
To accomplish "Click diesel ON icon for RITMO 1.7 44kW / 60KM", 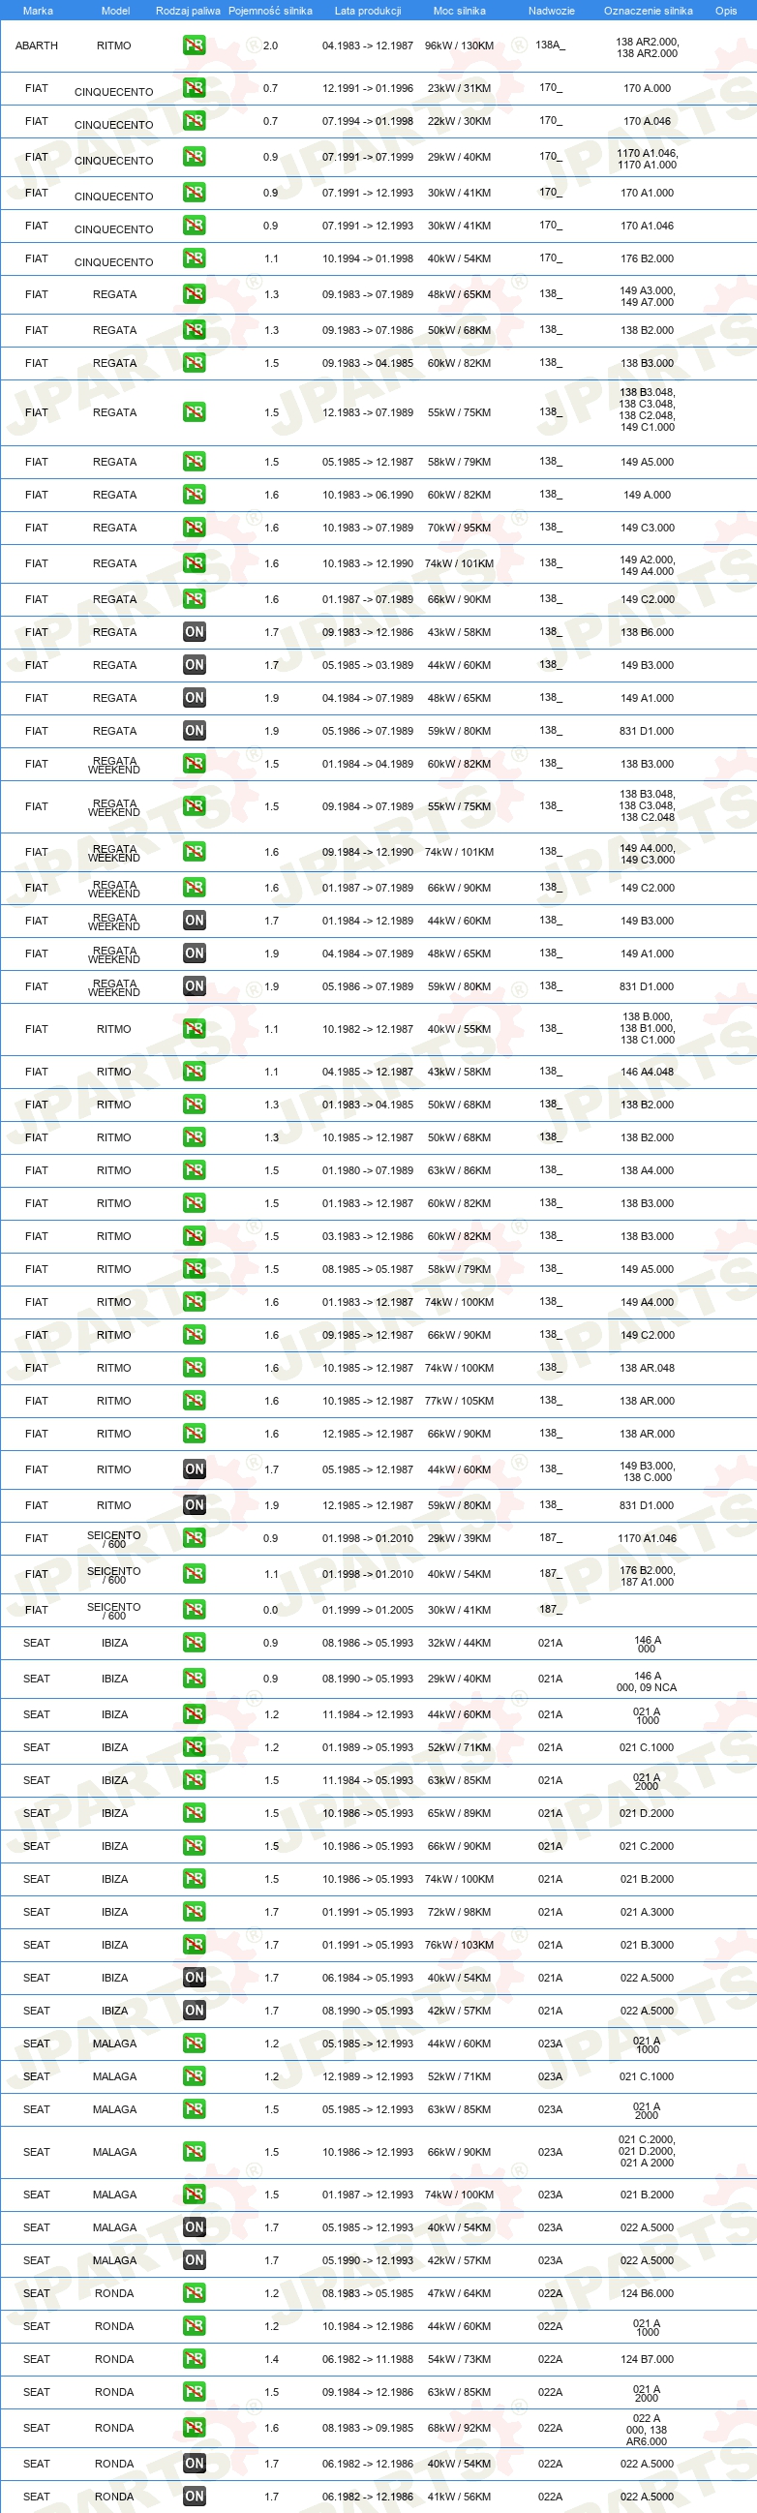I will [195, 1469].
